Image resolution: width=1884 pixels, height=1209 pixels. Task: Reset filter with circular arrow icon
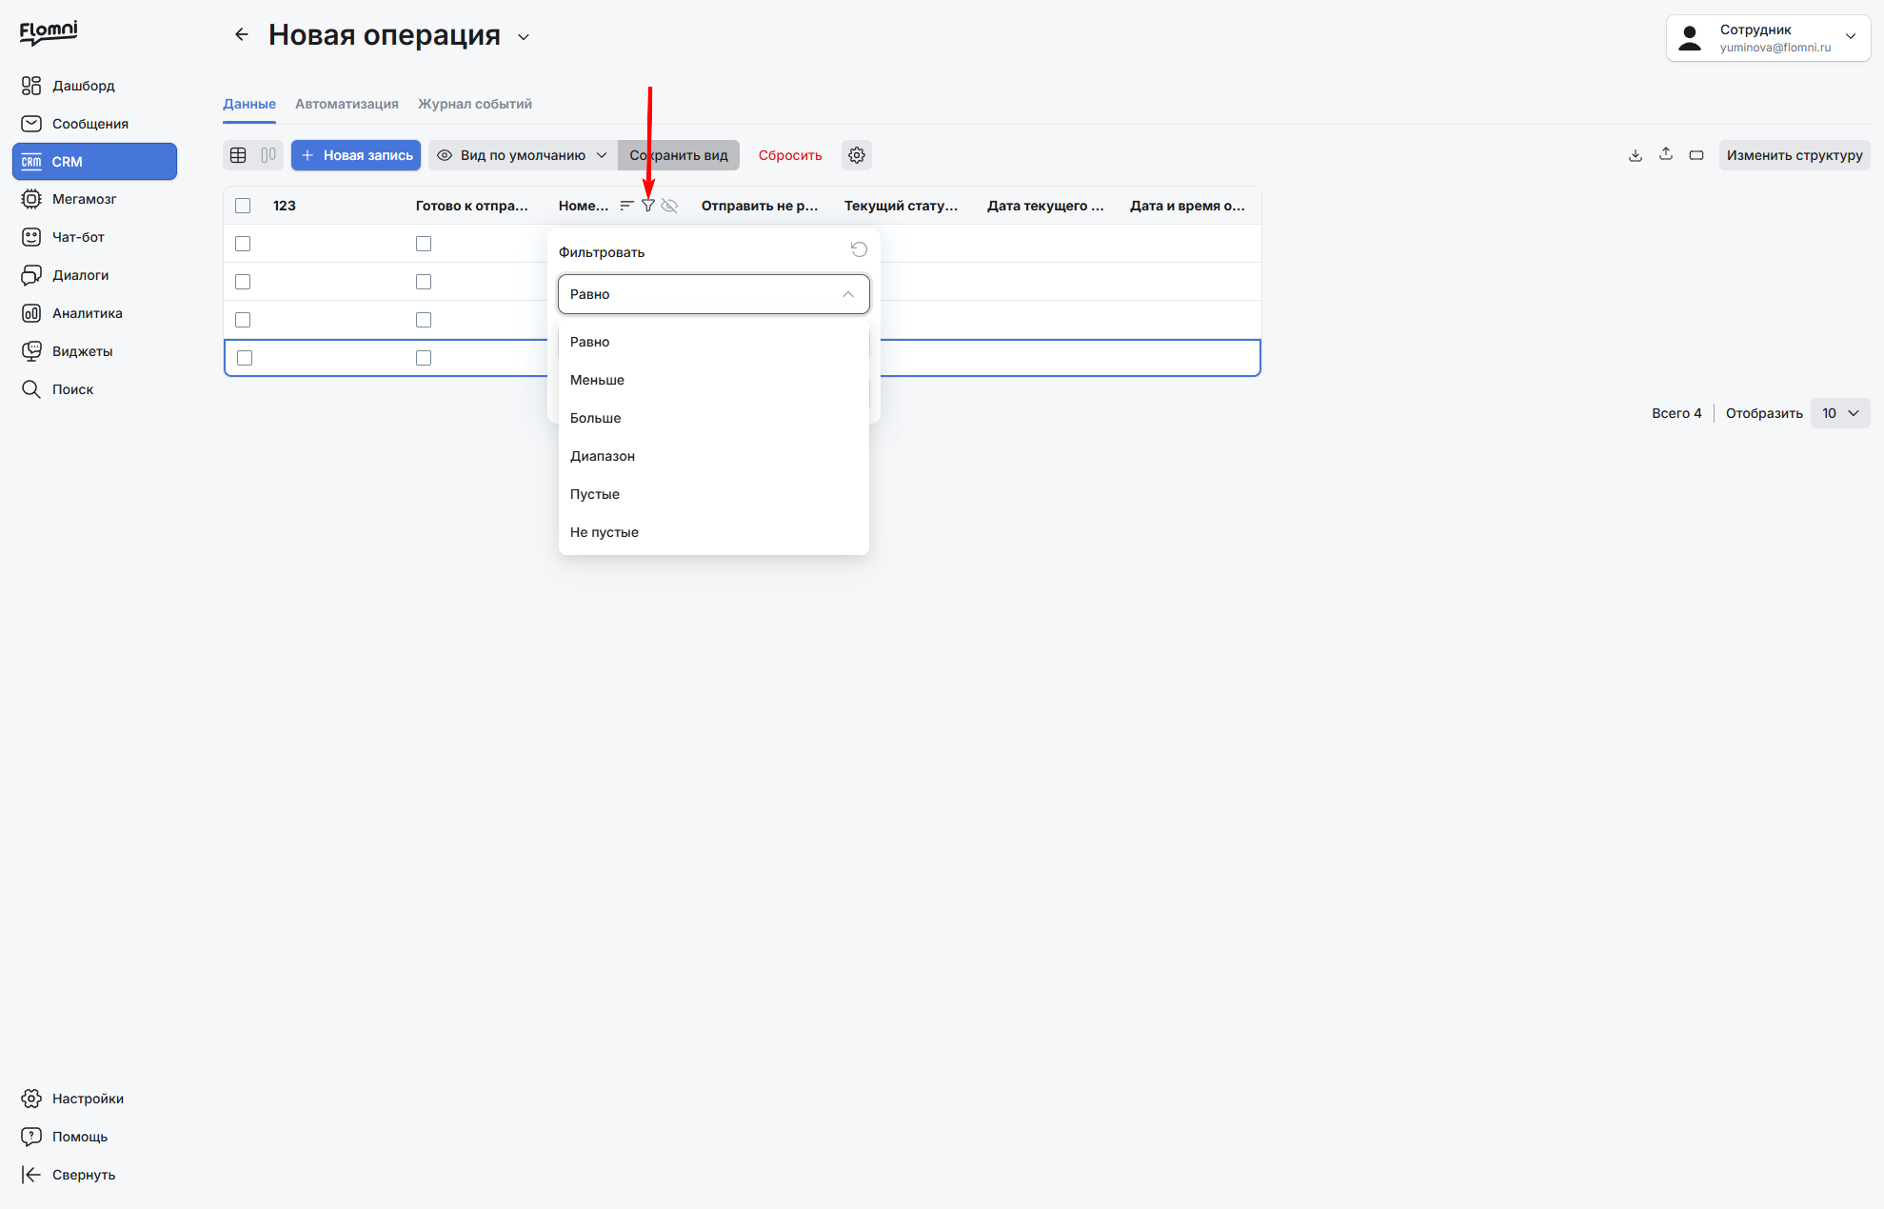pos(859,249)
